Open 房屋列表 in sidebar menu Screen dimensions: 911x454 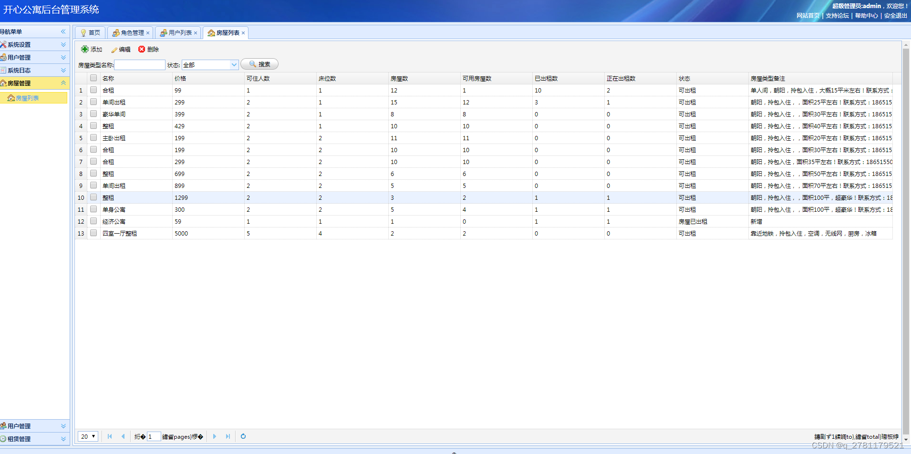(x=33, y=98)
